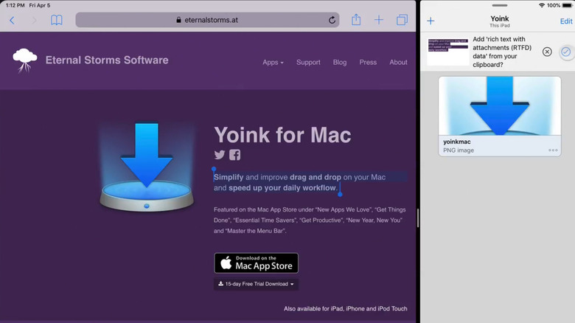Click the battery status icon
The width and height of the screenshot is (575, 323).
[x=567, y=5]
